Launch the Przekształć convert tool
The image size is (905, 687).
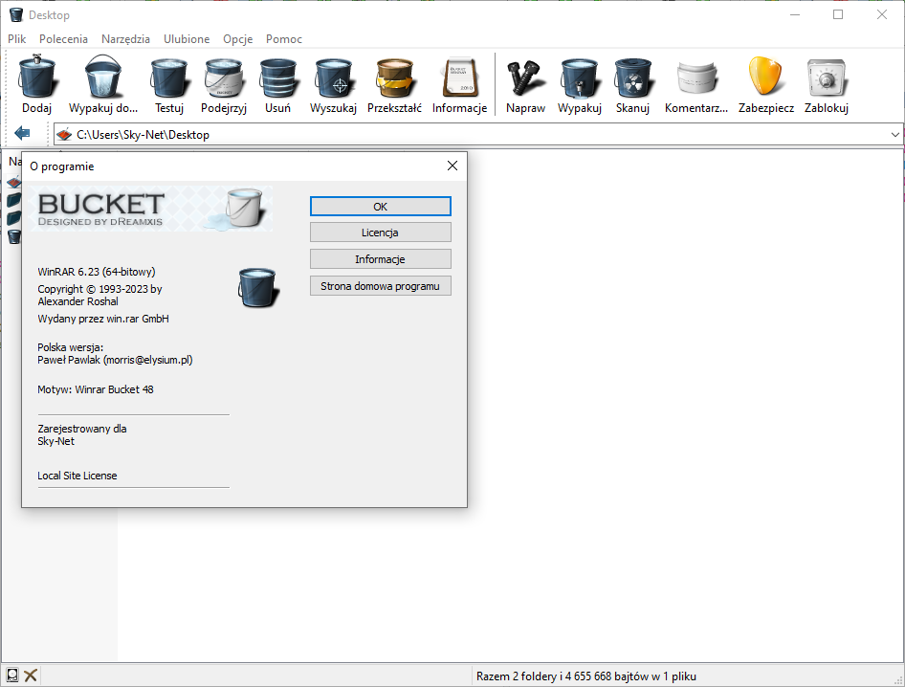pos(395,77)
